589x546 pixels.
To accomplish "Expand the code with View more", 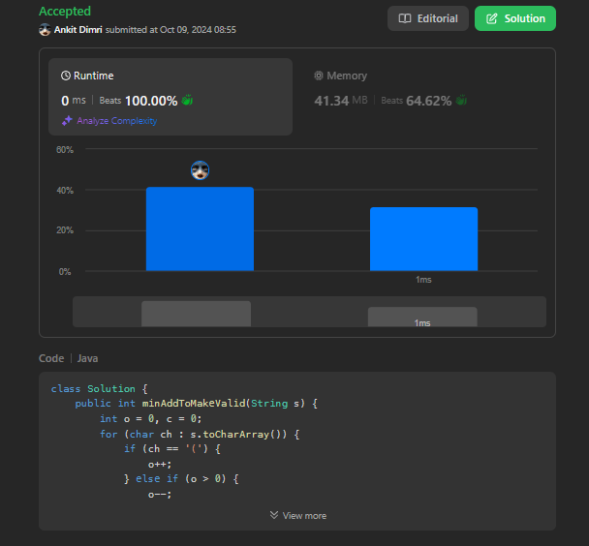I will (297, 515).
